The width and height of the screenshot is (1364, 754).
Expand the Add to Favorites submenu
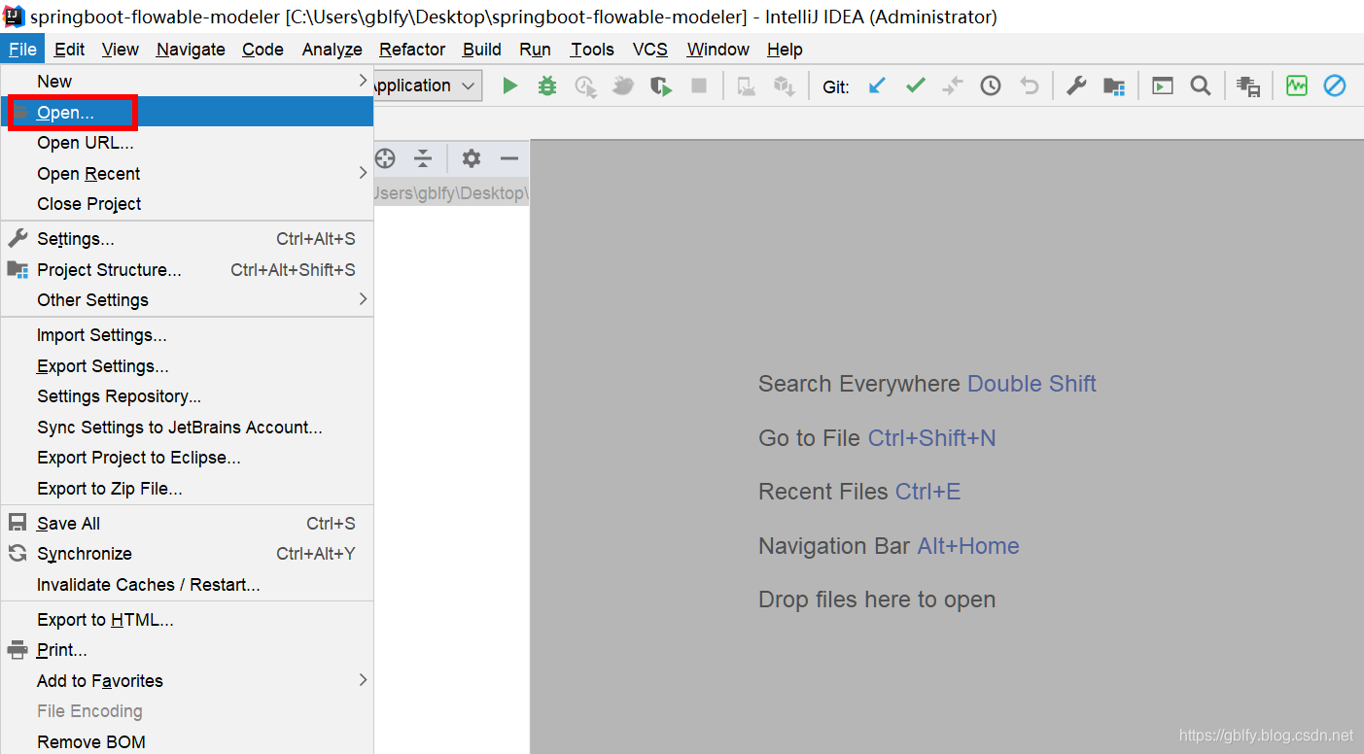point(188,680)
